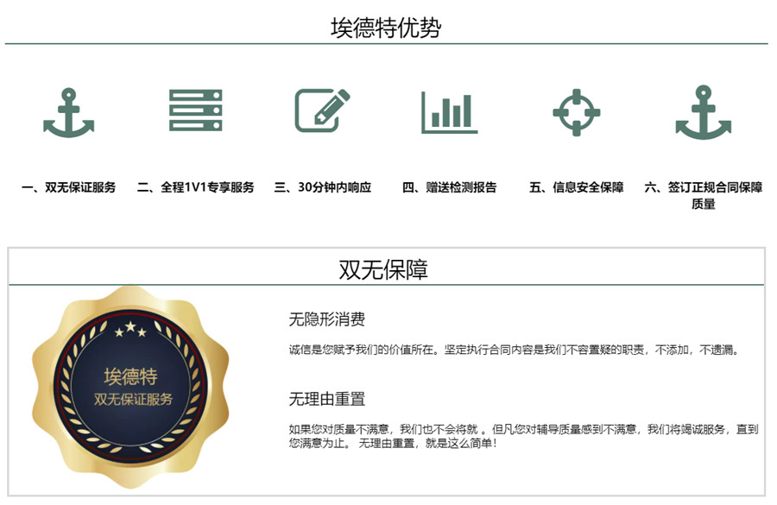Click the 埃德特优势 page heading

[386, 28]
